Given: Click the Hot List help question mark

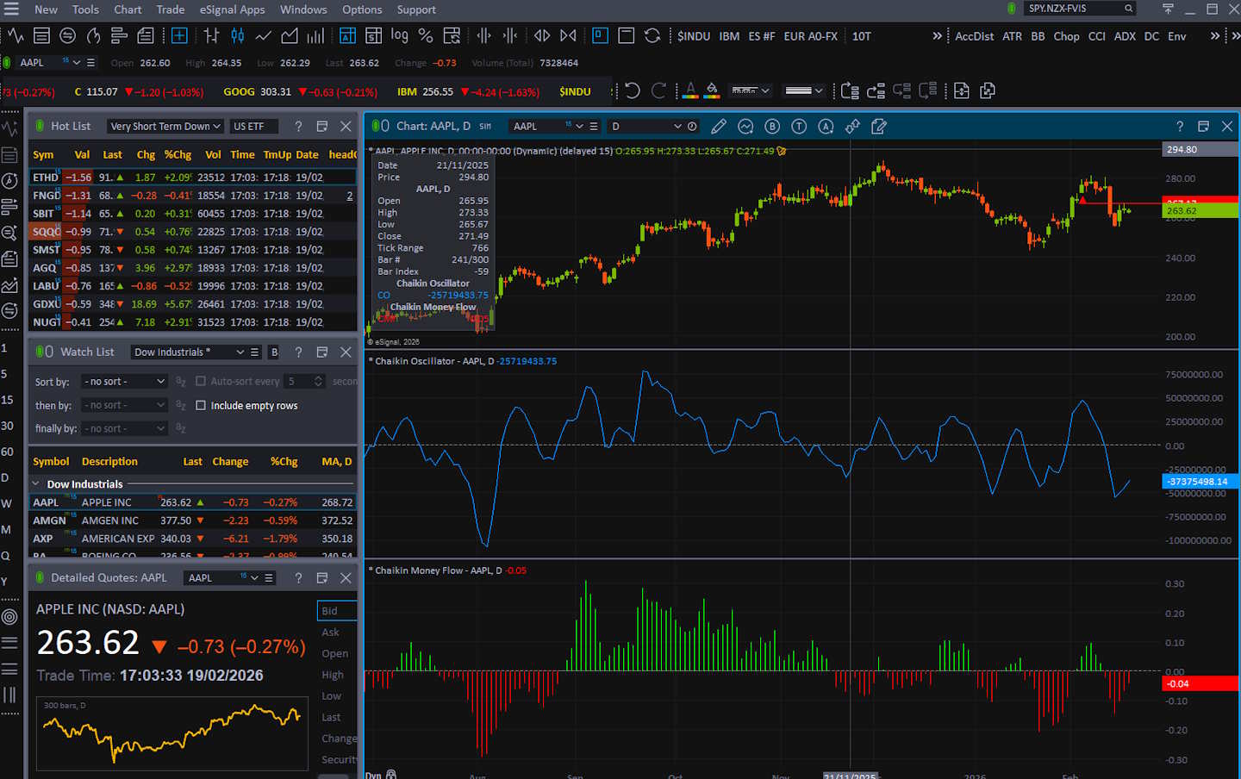Looking at the screenshot, I should coord(298,127).
